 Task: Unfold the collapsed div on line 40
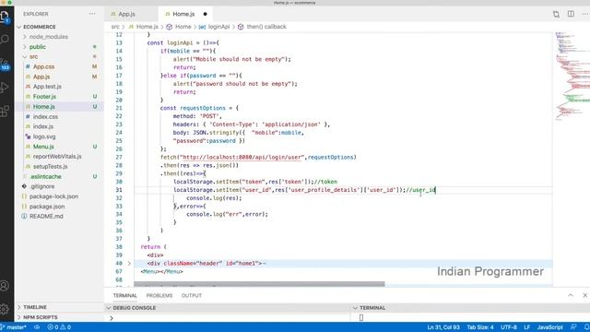pyautogui.click(x=129, y=263)
